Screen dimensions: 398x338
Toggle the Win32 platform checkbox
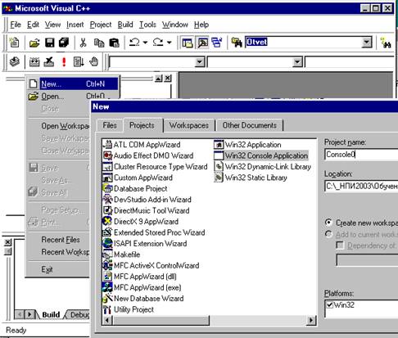[x=330, y=304]
